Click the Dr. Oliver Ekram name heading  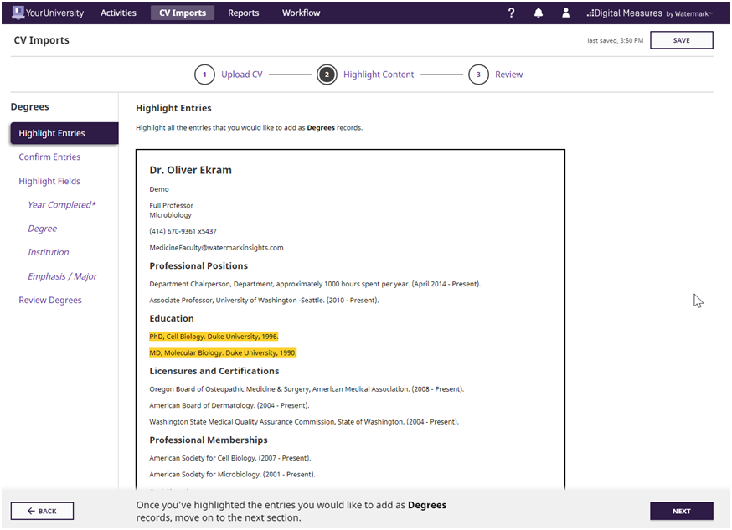[x=190, y=170]
